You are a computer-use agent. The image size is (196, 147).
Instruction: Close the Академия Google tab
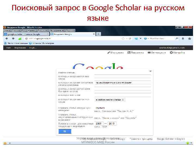point(94,34)
